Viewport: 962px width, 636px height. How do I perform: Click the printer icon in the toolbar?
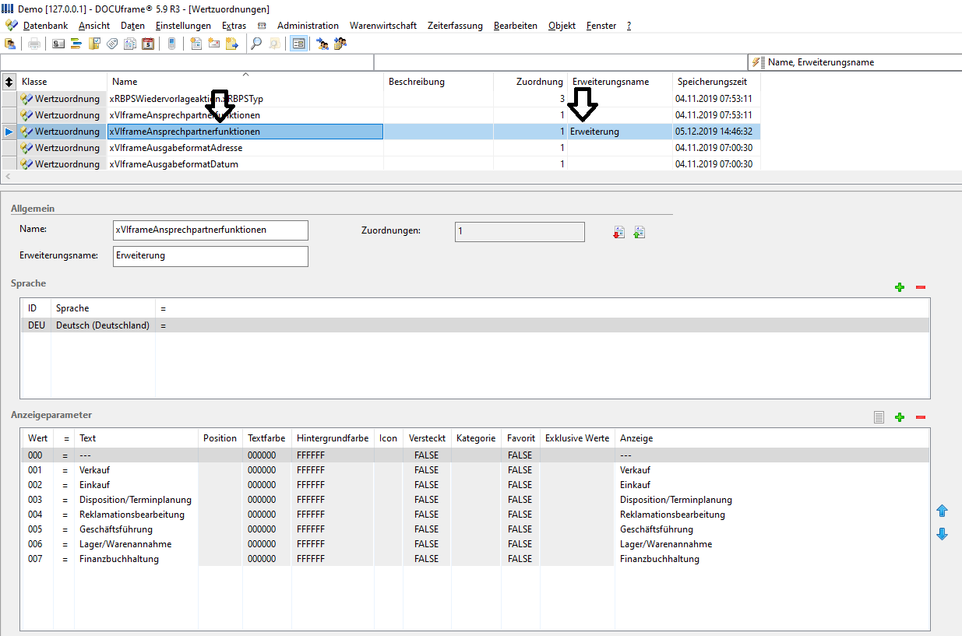point(34,44)
